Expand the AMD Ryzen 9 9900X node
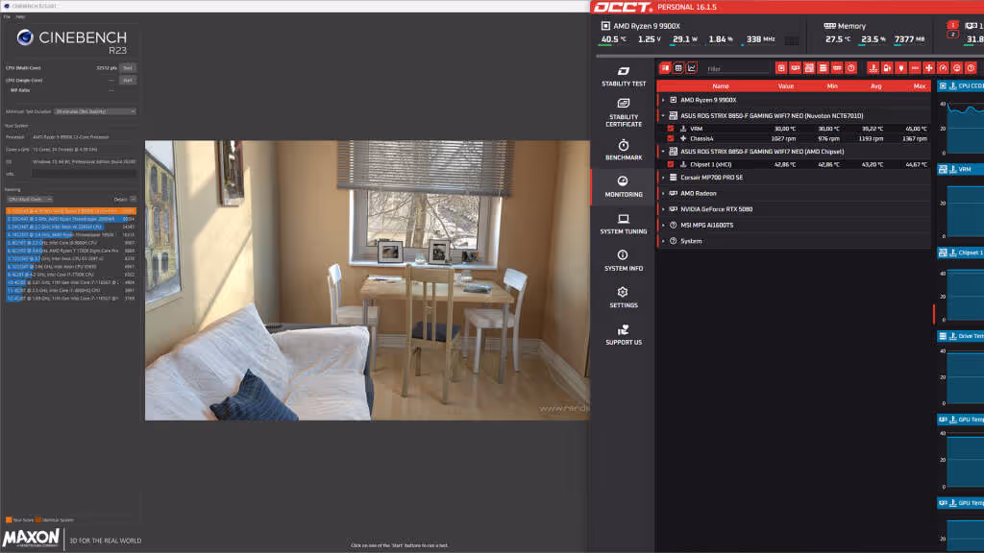 click(663, 100)
